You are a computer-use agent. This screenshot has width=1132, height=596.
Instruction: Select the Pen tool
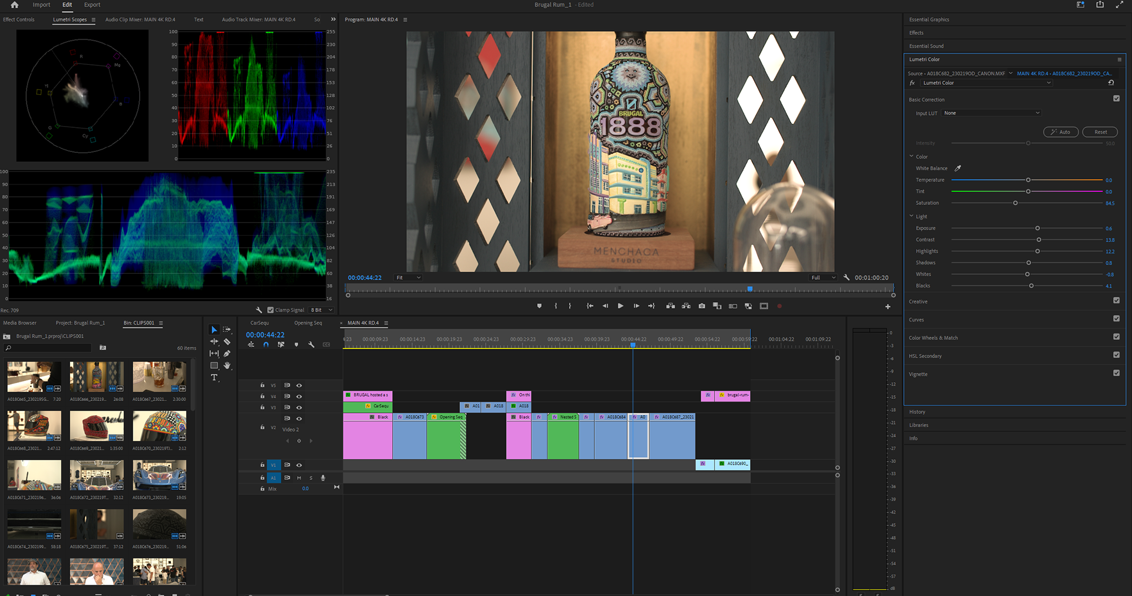point(227,353)
